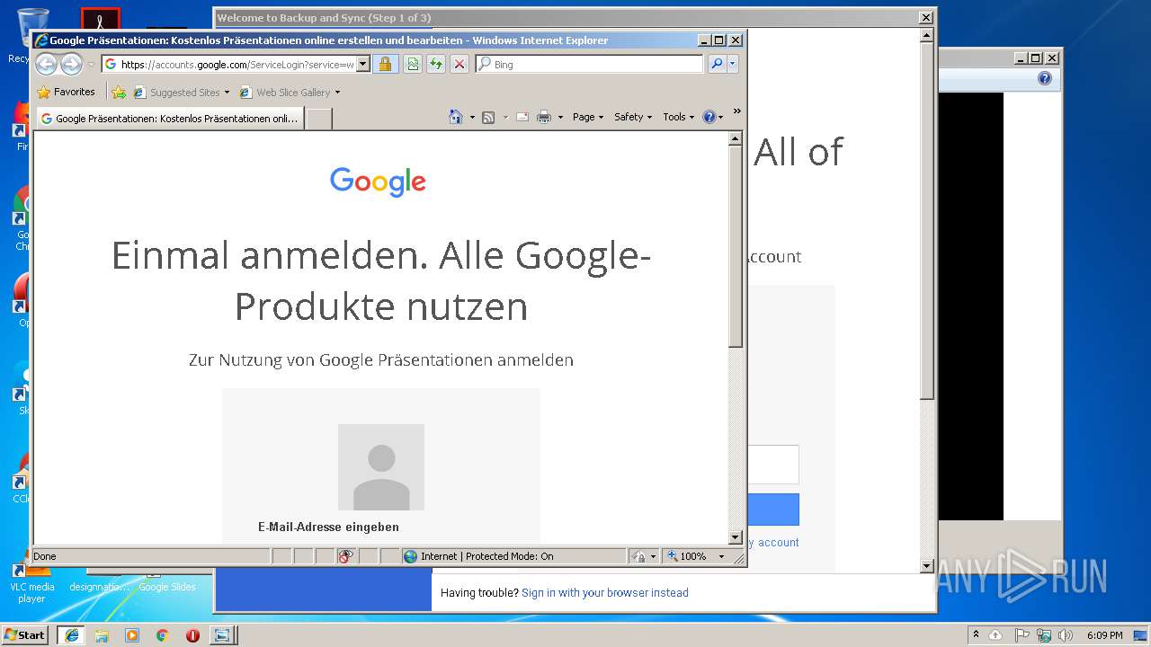
Task: Click Internet Explorer taskbar icon
Action: coord(72,634)
